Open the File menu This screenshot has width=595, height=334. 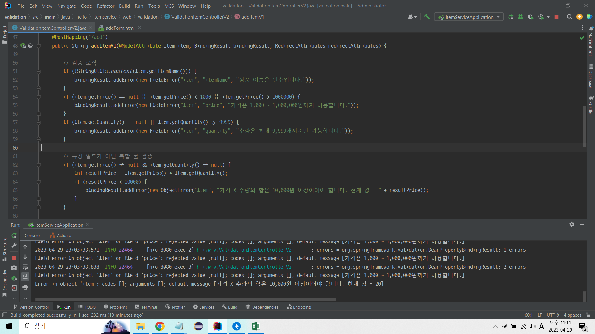tap(21, 6)
